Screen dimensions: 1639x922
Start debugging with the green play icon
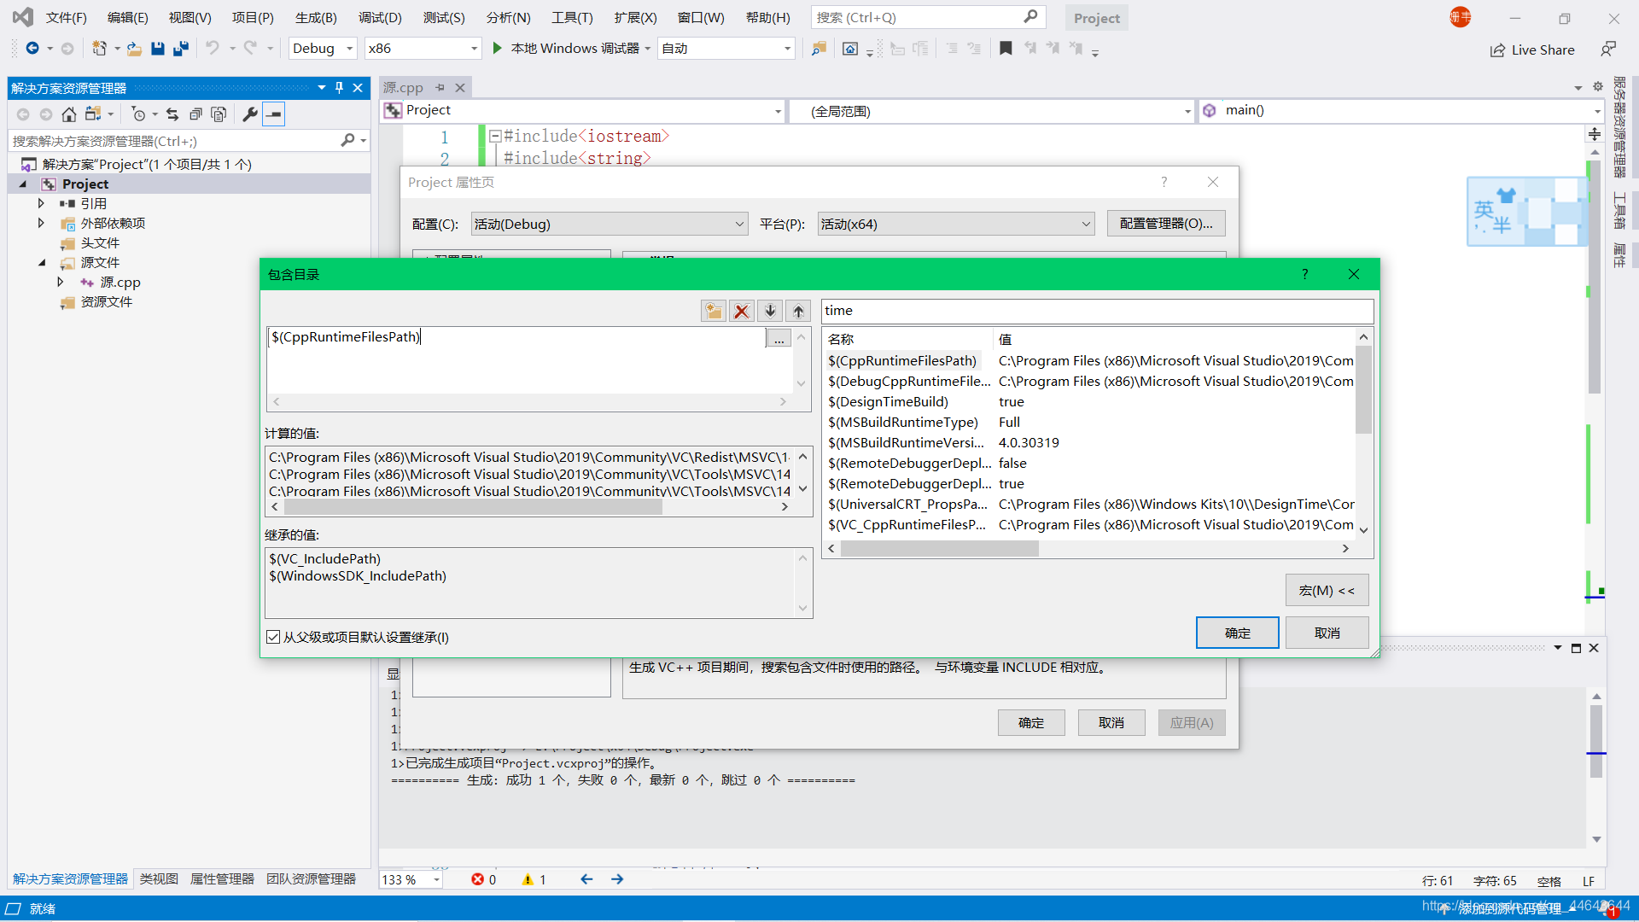497,49
